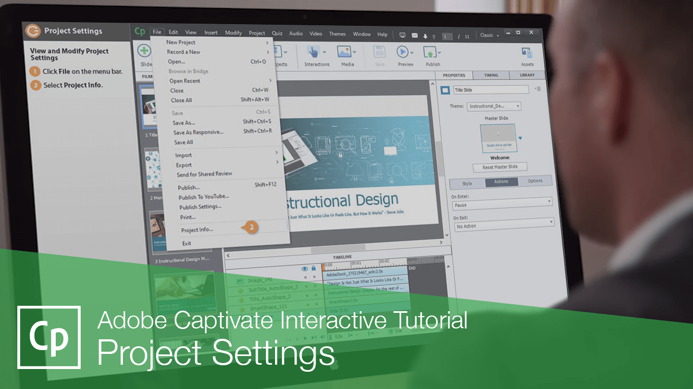Click the Interactions hand icon
This screenshot has height=389, width=693.
313,52
